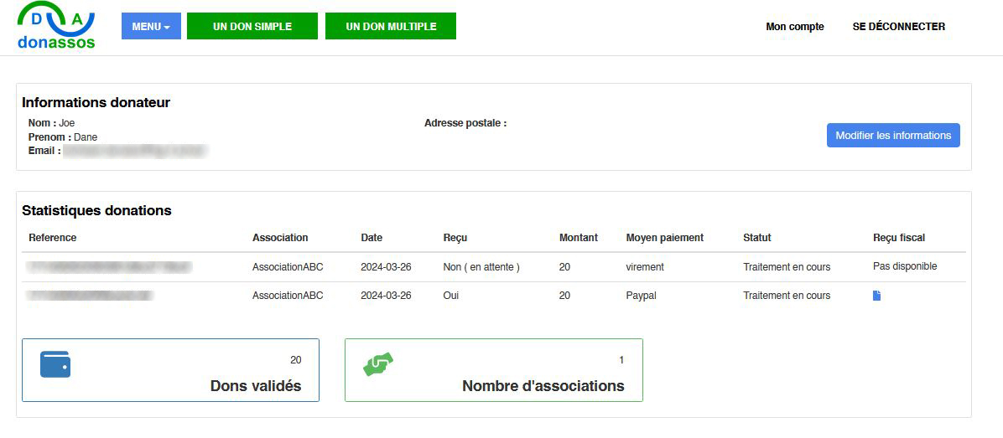1003x438 pixels.
Task: Click the Statut column header
Action: coord(756,238)
